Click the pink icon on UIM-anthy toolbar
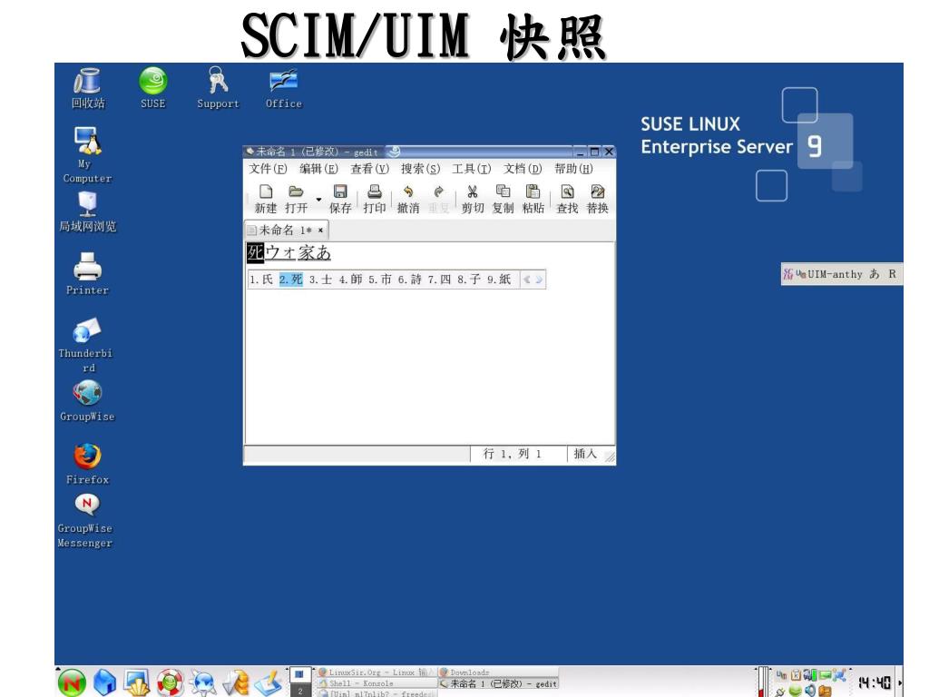The height and width of the screenshot is (697, 929). point(788,274)
